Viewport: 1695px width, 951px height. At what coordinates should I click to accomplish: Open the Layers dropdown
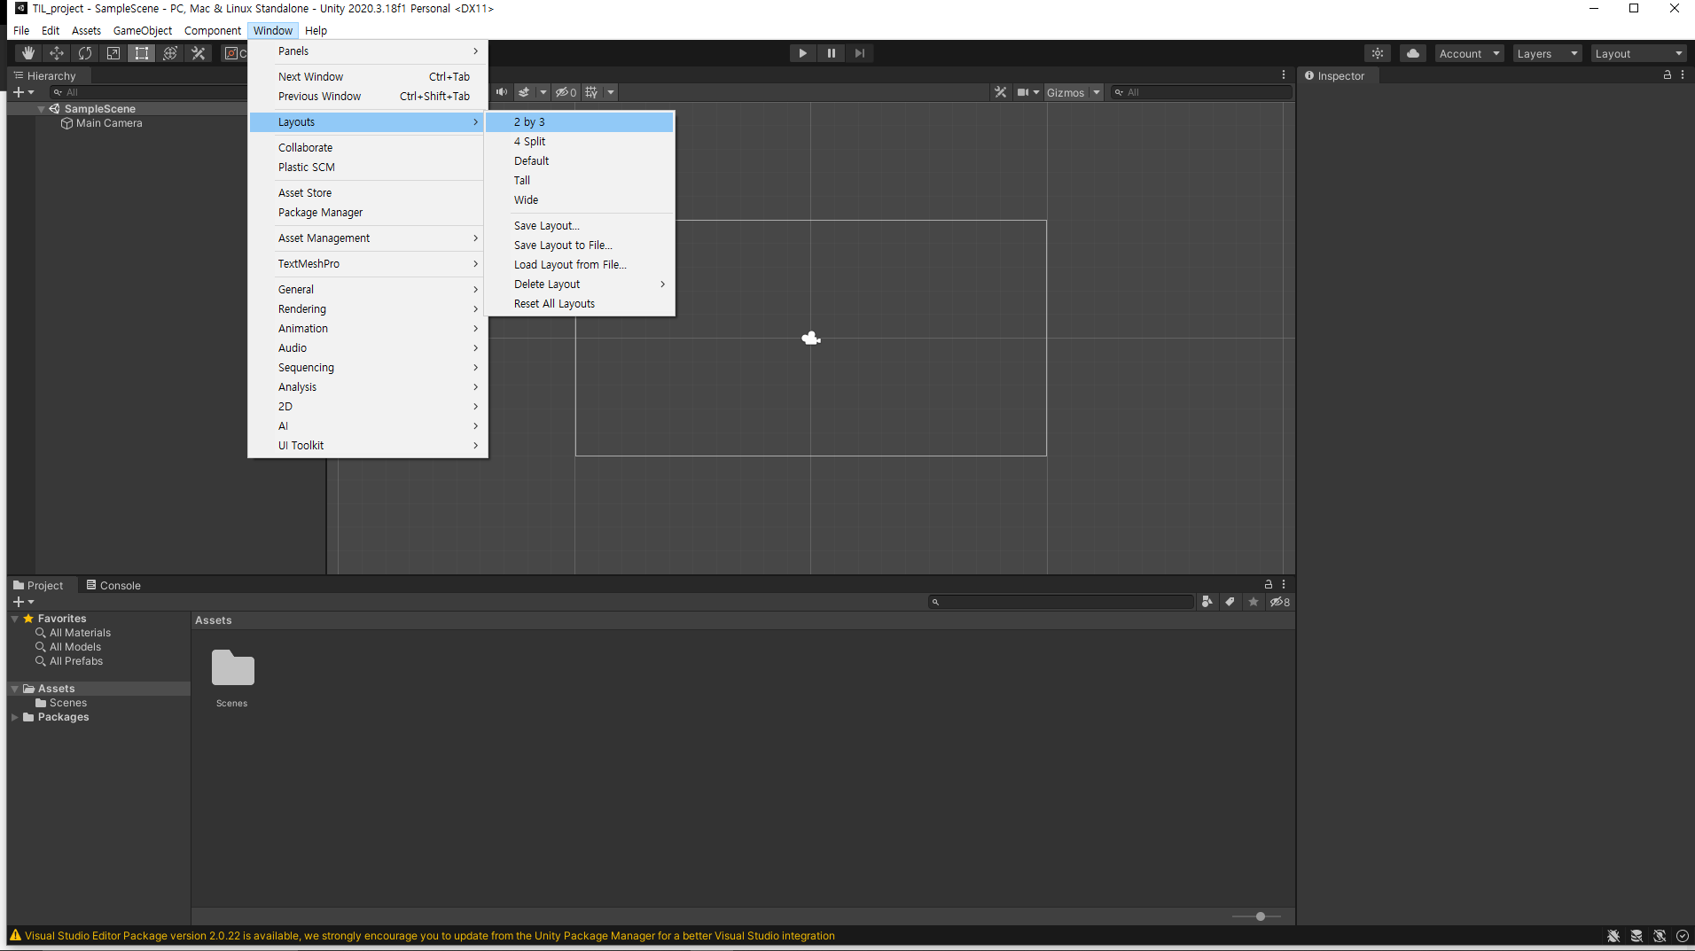[x=1547, y=53]
